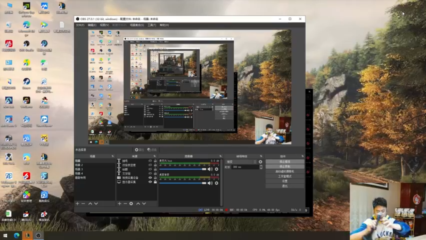Undock the scenes panel via its header icon
The height and width of the screenshot is (240, 426).
(113, 156)
